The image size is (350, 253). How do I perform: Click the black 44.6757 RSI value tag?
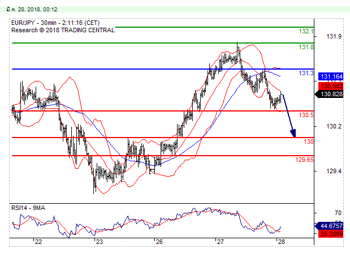coord(332,225)
